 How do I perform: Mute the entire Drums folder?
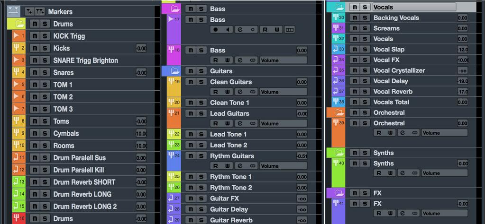[35, 24]
